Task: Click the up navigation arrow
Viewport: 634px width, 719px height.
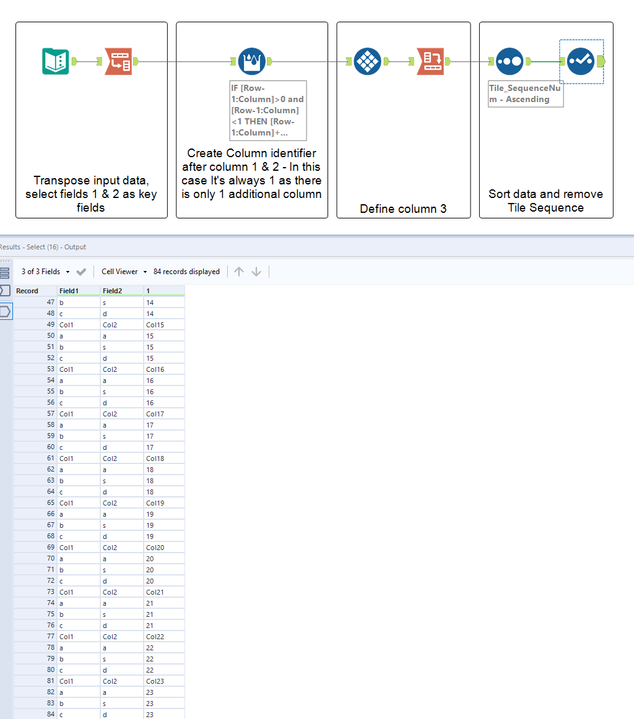Action: click(239, 271)
